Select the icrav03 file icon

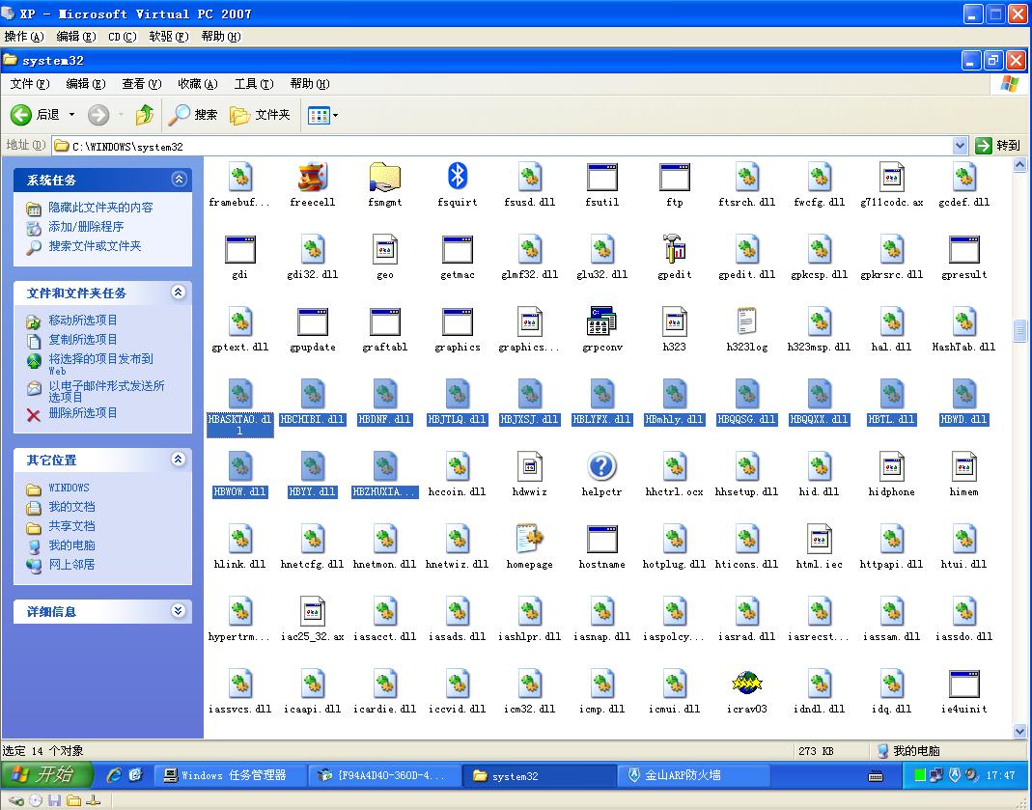(746, 684)
